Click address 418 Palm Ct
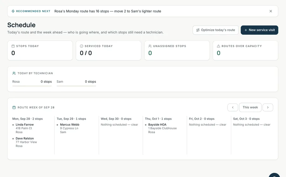286x177 pixels. click(24, 128)
